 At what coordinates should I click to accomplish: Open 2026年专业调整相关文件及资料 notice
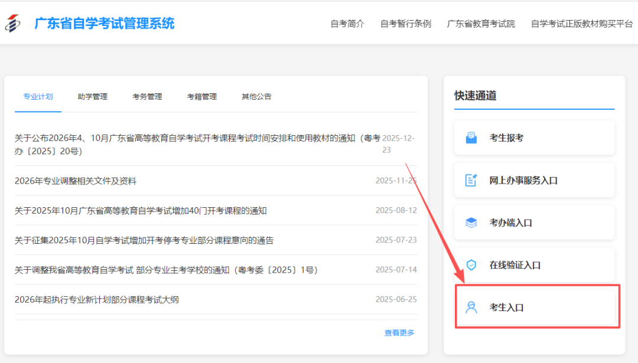point(76,181)
